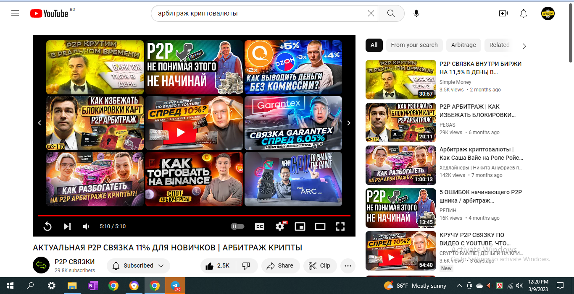Open 5 ОШИБОК начинающего video title
This screenshot has height=294, width=574.
tap(481, 196)
